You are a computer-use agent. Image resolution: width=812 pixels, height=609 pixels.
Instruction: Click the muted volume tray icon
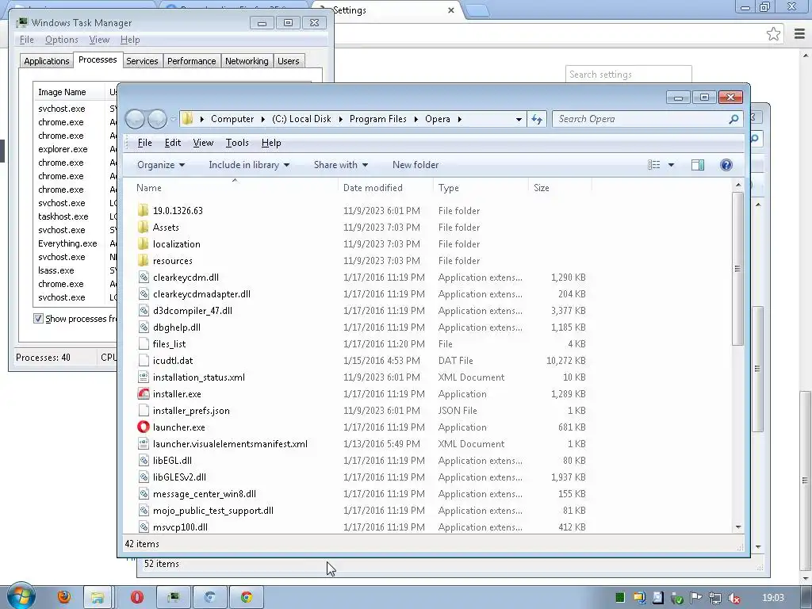[x=733, y=599]
